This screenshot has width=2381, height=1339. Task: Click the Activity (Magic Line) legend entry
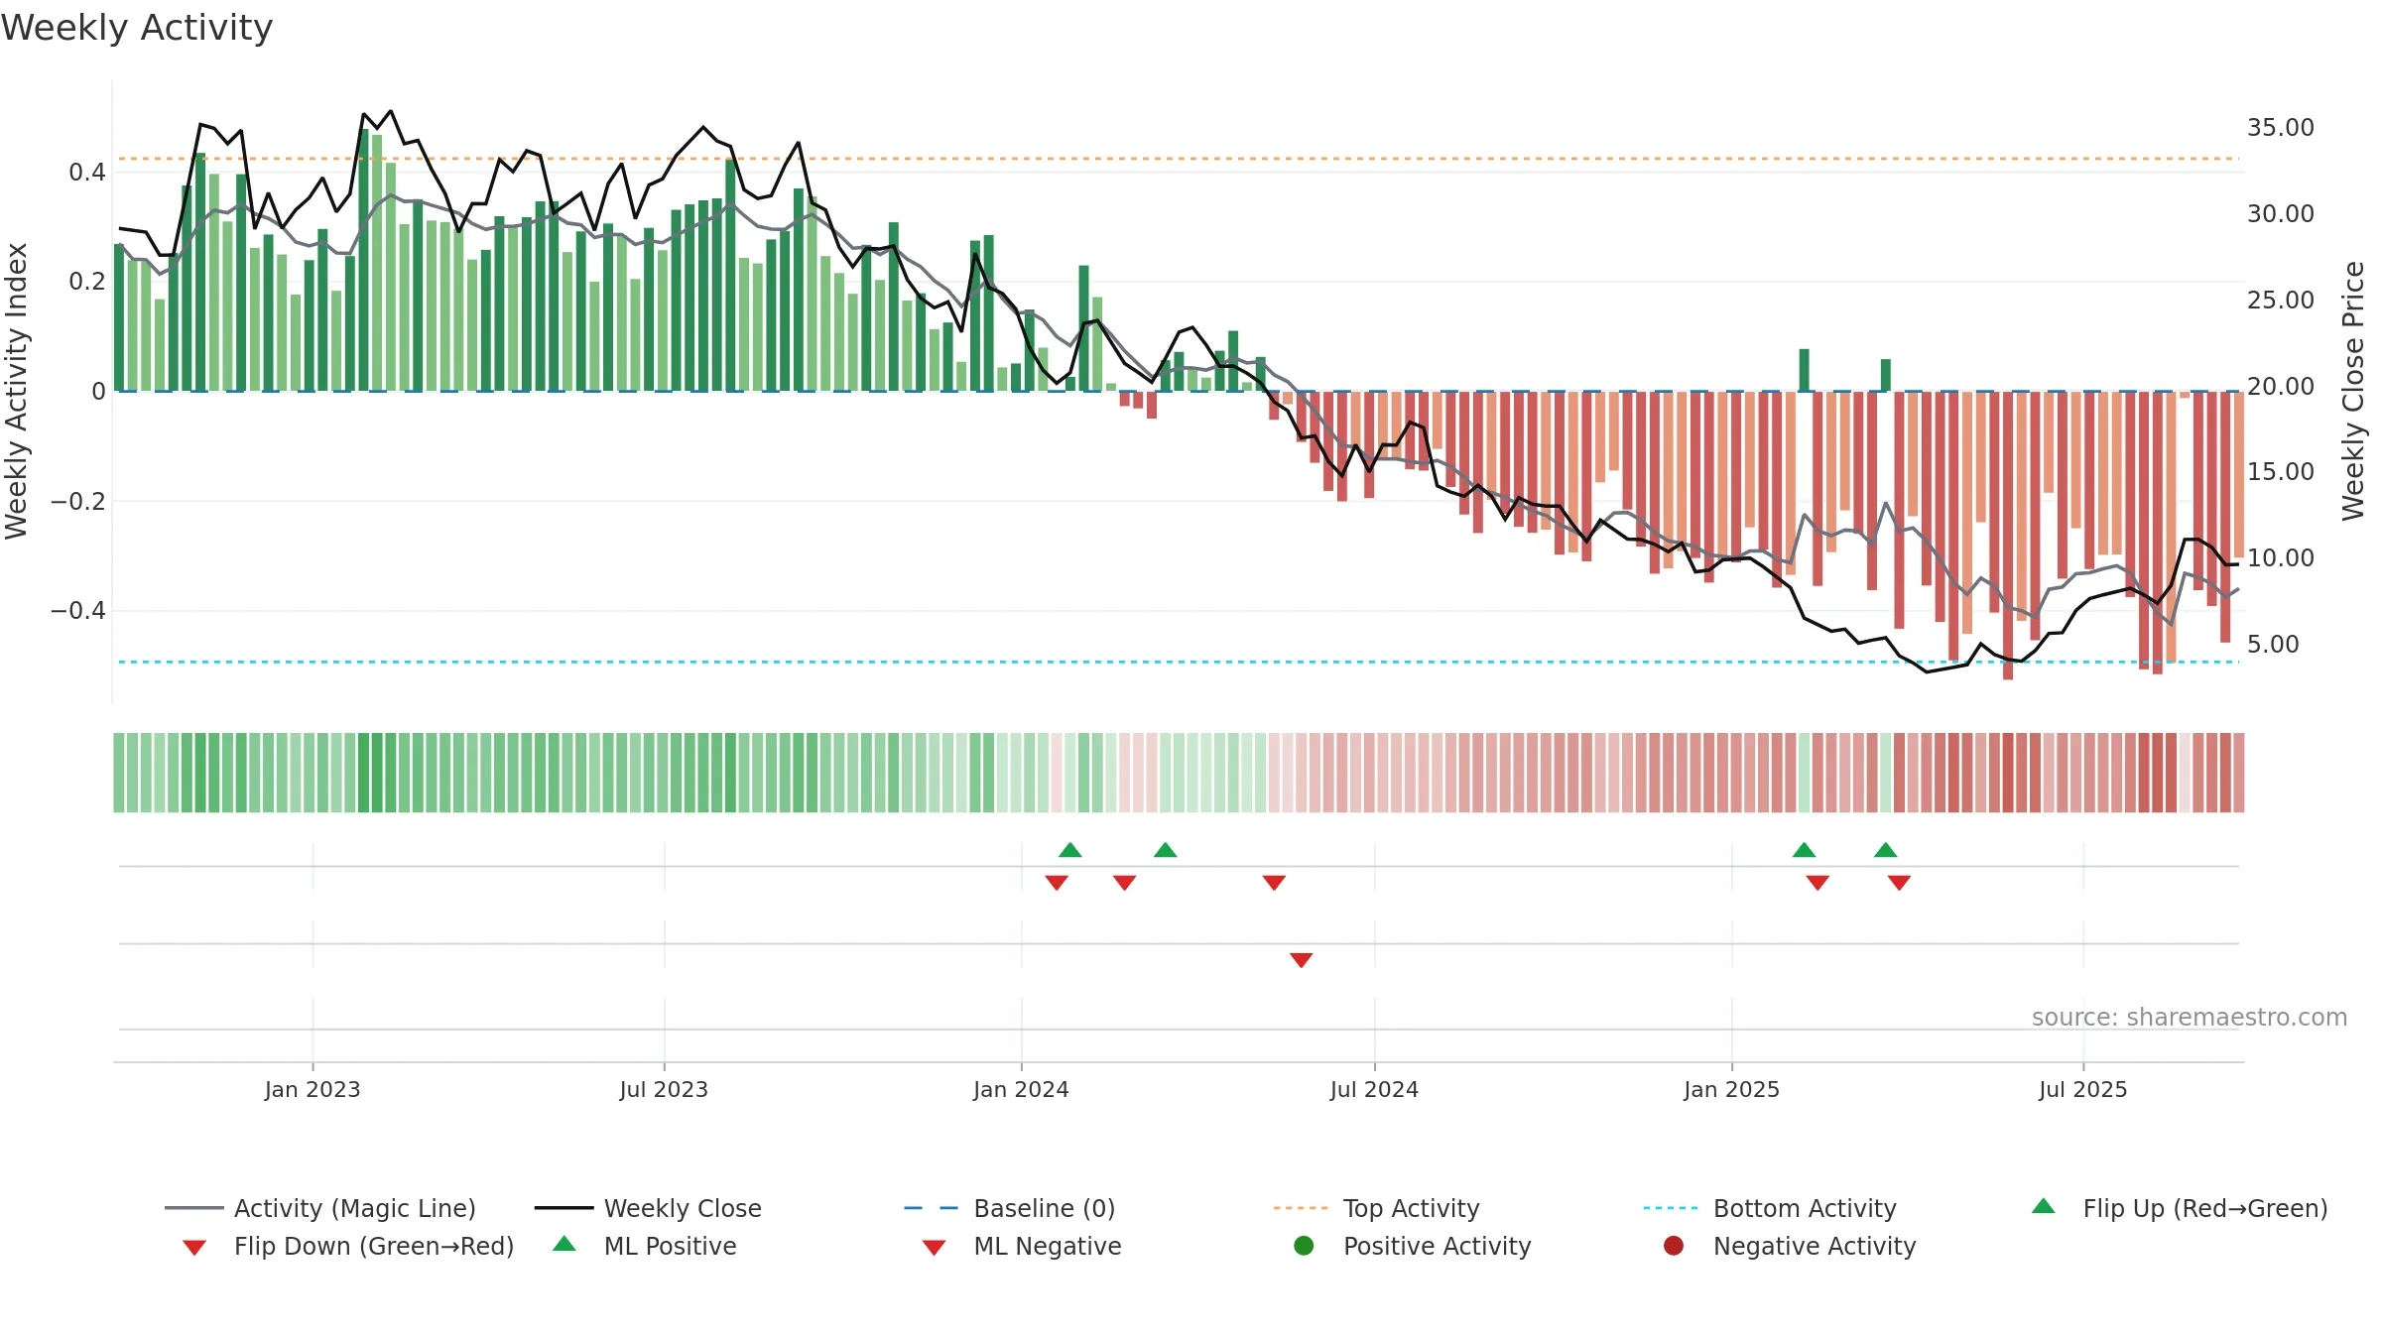pos(320,1208)
